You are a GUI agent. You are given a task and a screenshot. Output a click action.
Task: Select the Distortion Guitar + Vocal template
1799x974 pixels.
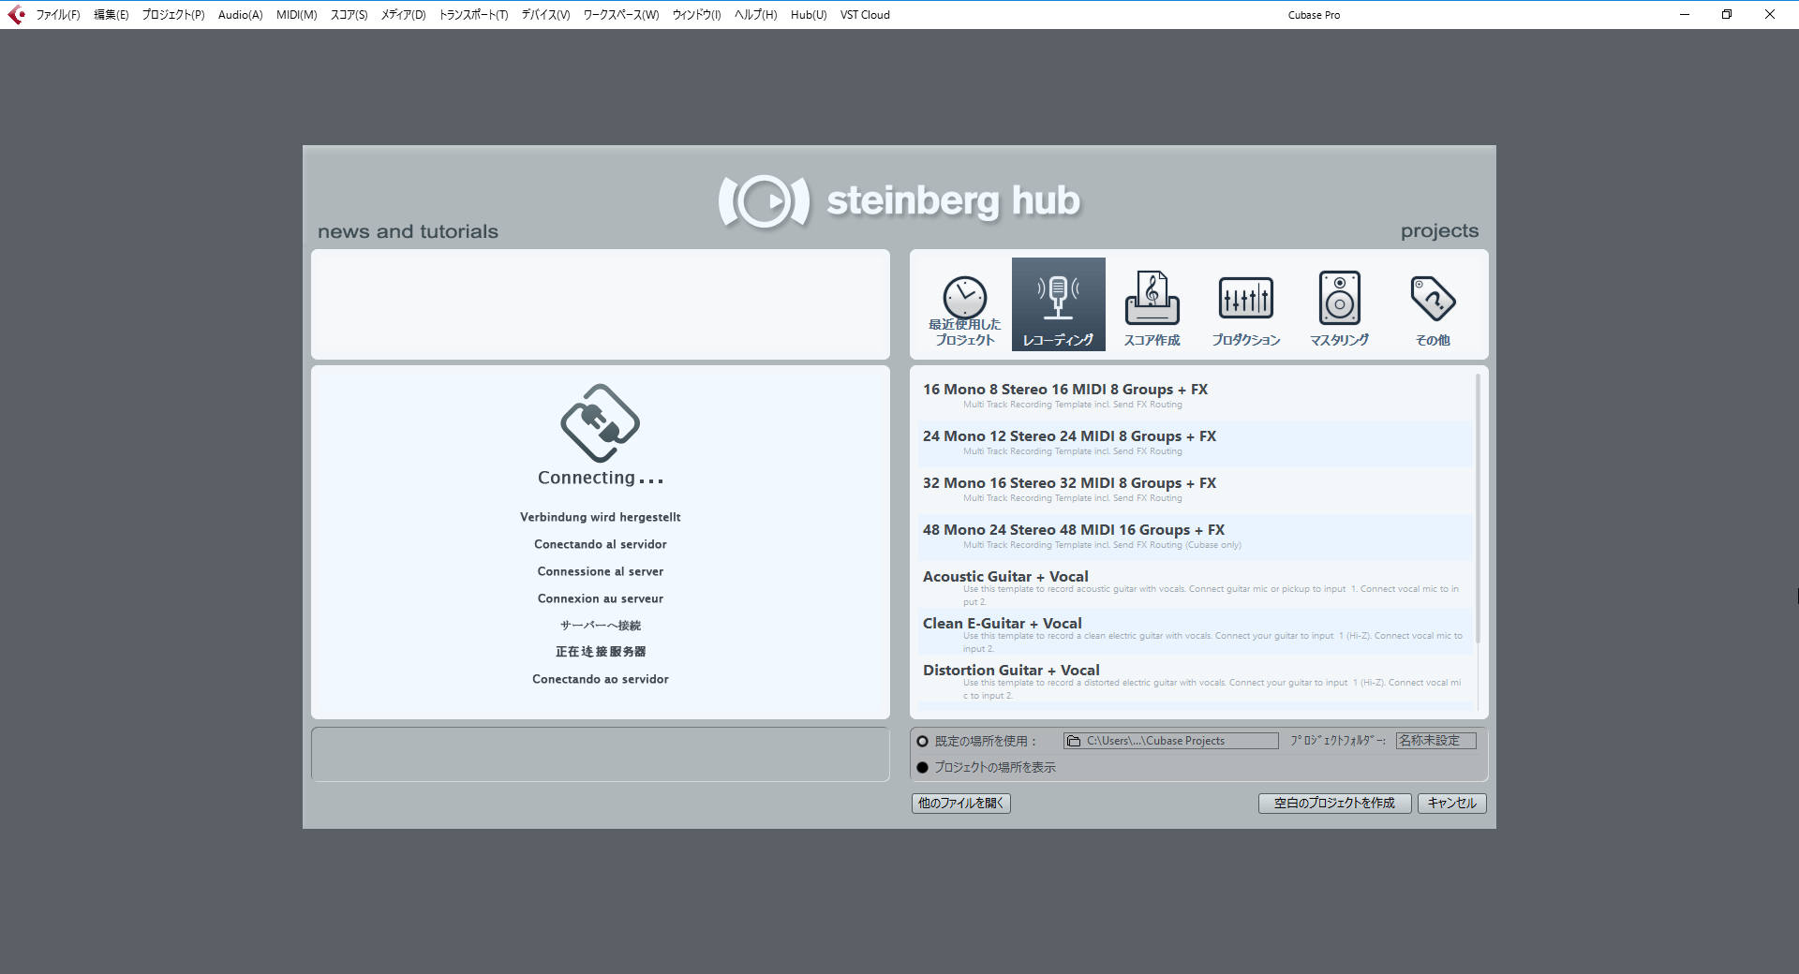(x=1196, y=677)
